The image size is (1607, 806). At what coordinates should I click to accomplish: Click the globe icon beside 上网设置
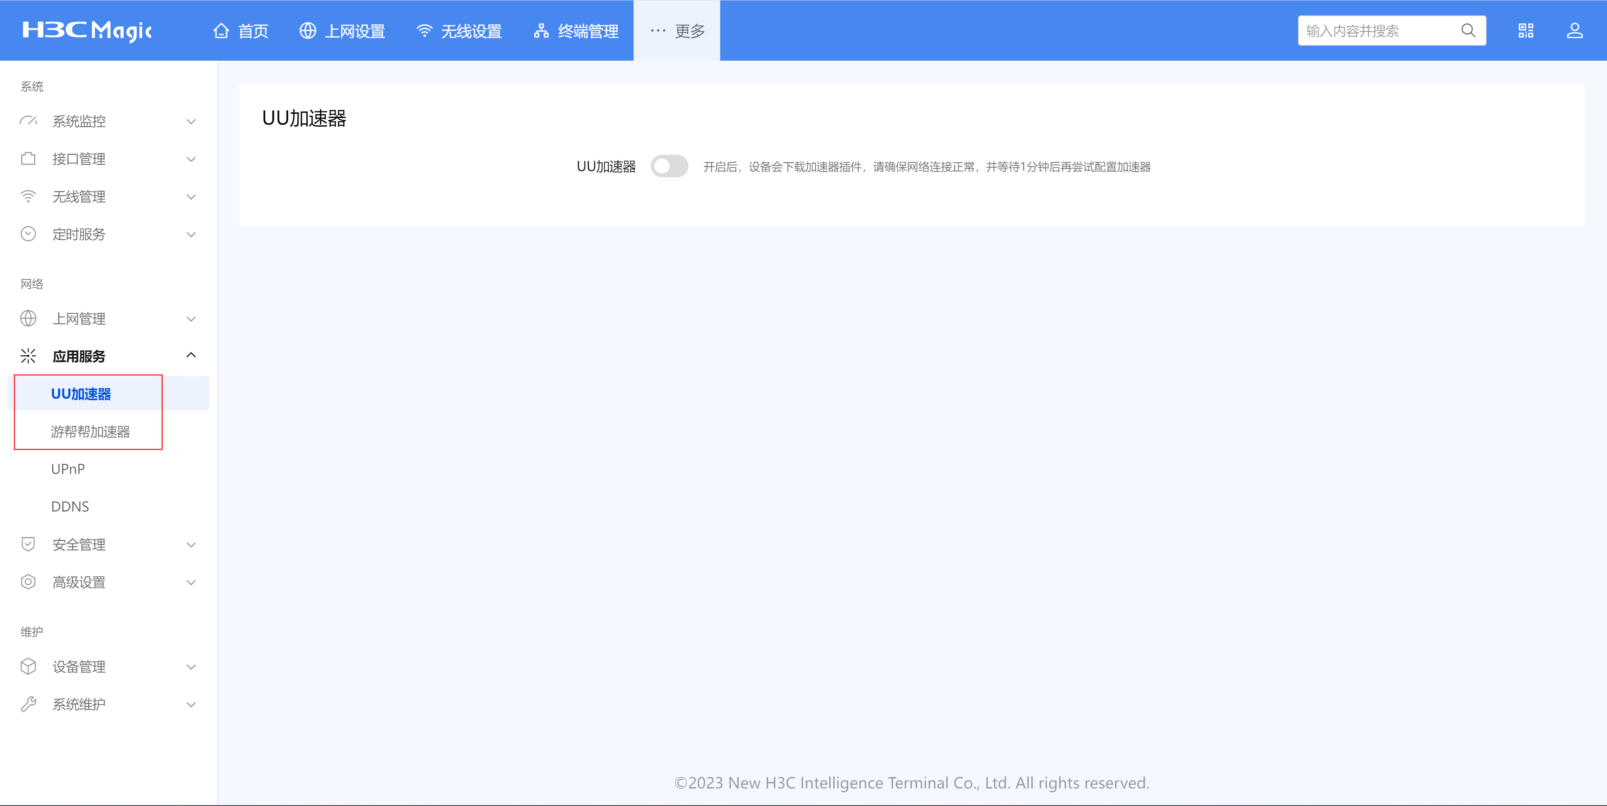pos(308,31)
